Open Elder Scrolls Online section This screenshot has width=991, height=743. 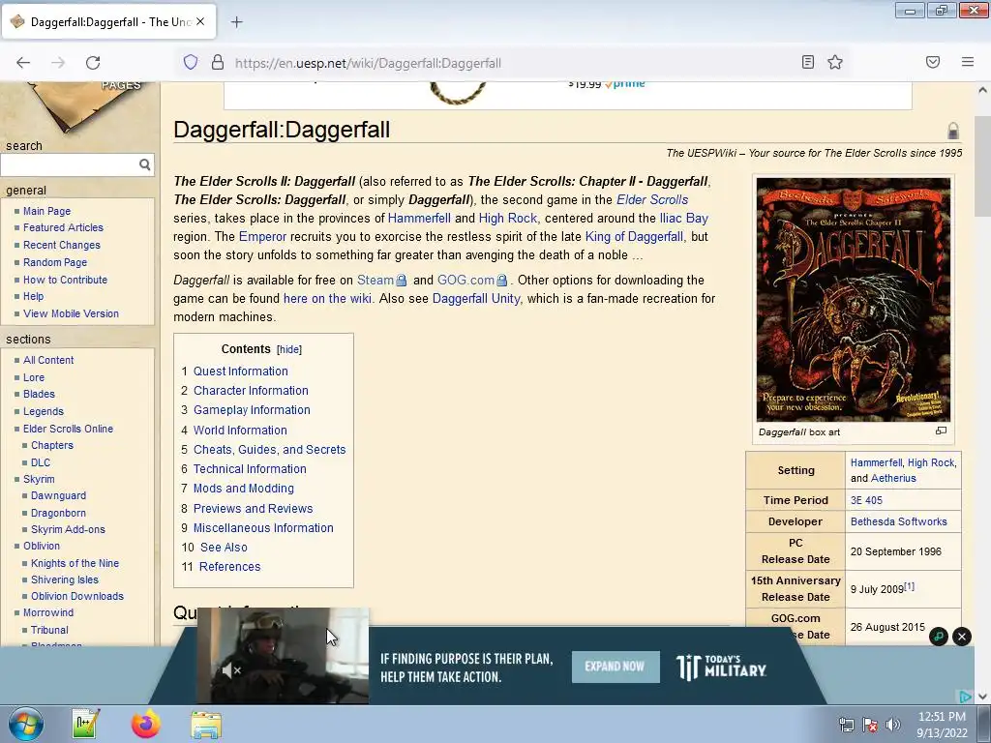68,429
